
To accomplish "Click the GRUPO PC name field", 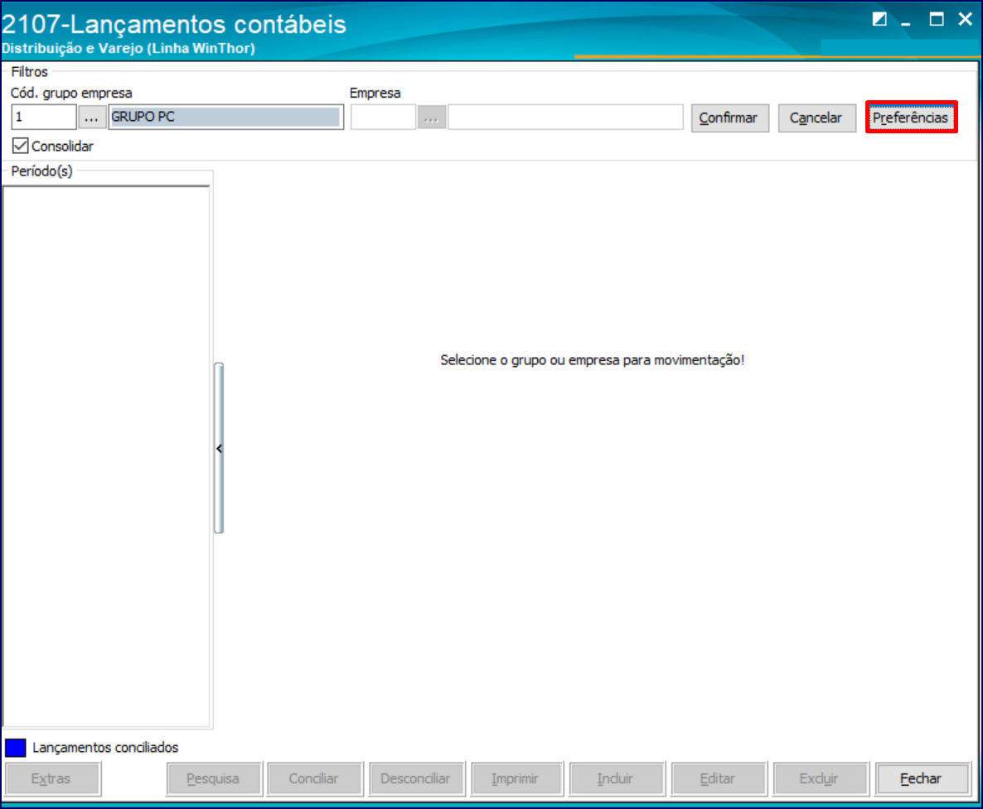I will click(225, 117).
